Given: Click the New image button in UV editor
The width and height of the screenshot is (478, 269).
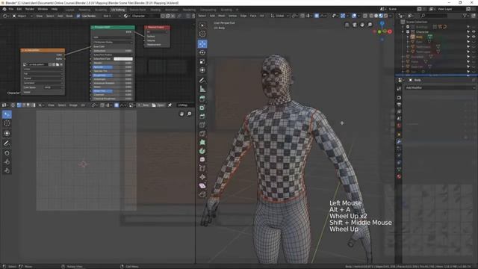Looking at the screenshot, I should click(x=143, y=105).
